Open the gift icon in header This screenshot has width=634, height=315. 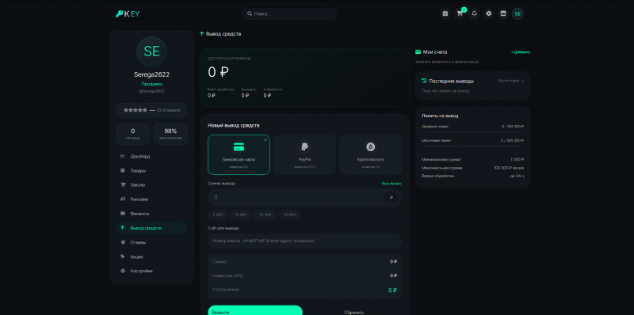point(445,13)
